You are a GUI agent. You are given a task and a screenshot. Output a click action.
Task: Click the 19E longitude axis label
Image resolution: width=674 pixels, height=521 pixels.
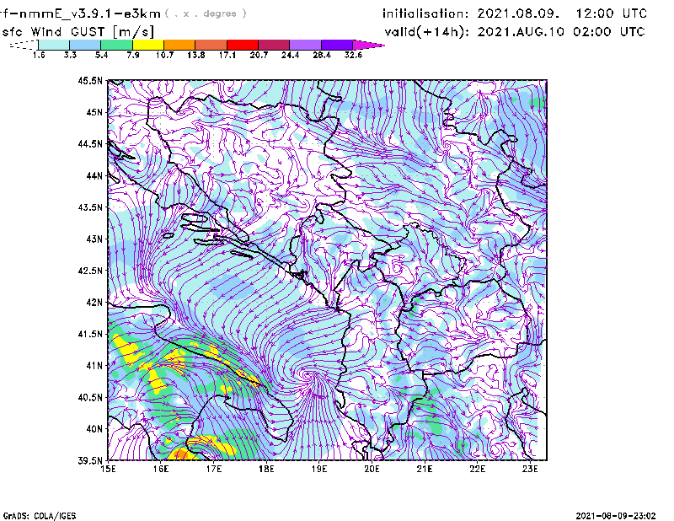(x=319, y=469)
